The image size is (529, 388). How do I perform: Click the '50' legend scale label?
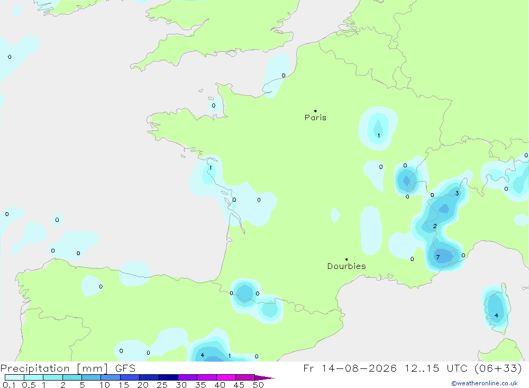point(258,385)
